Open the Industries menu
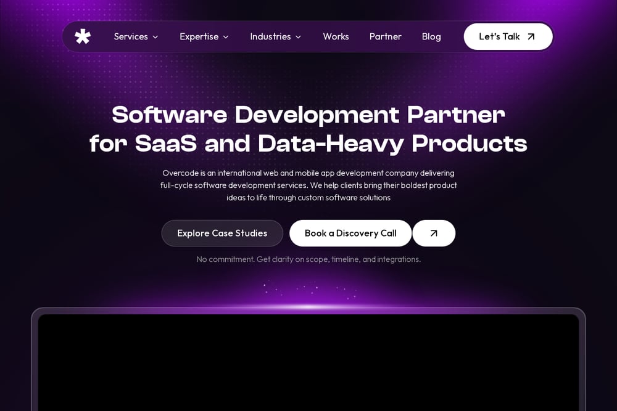Image resolution: width=617 pixels, height=411 pixels. 275,36
